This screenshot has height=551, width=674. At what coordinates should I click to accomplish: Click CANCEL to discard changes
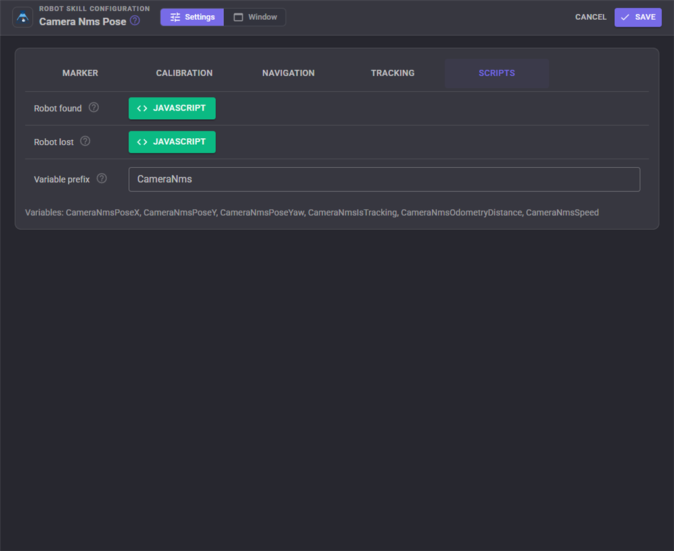pos(590,17)
